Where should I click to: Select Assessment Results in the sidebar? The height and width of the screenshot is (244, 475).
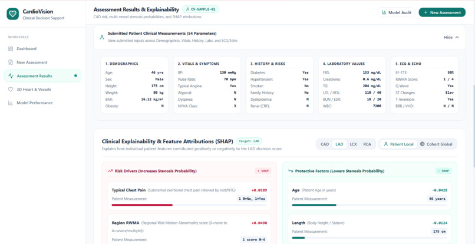[42, 76]
